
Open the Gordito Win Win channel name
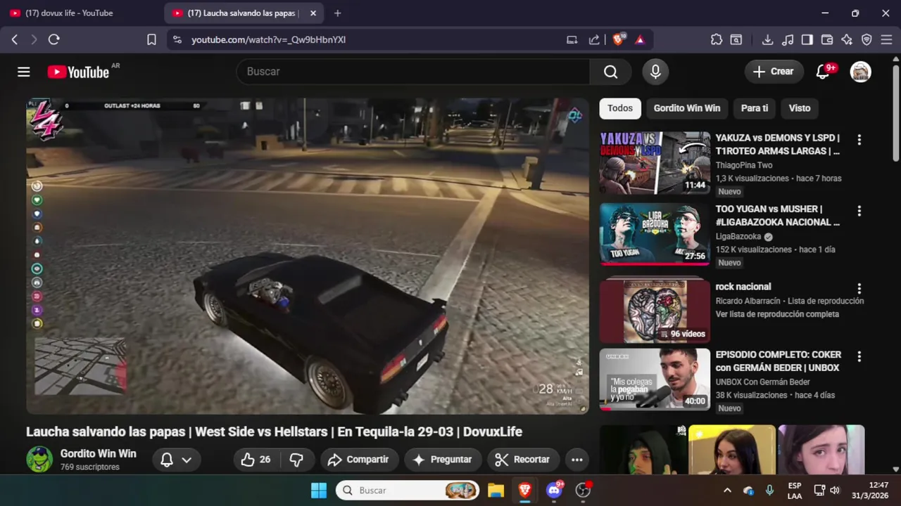(x=98, y=454)
